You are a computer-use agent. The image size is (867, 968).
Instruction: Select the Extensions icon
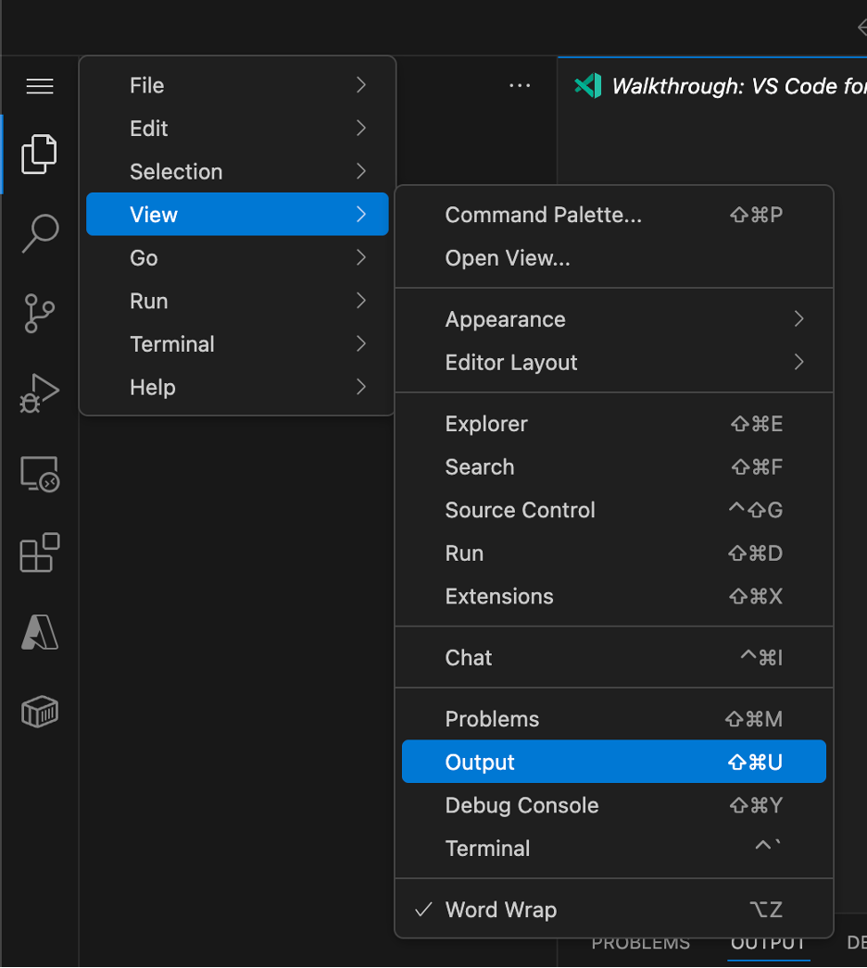pyautogui.click(x=39, y=552)
